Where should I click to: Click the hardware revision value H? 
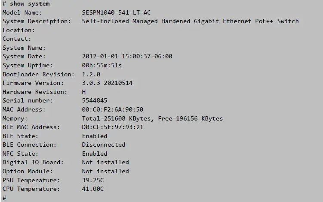(x=84, y=92)
